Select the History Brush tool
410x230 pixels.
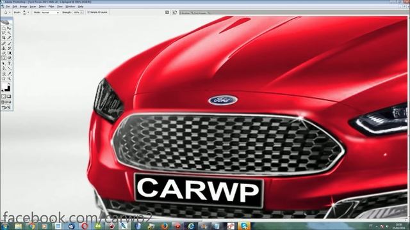[10, 49]
